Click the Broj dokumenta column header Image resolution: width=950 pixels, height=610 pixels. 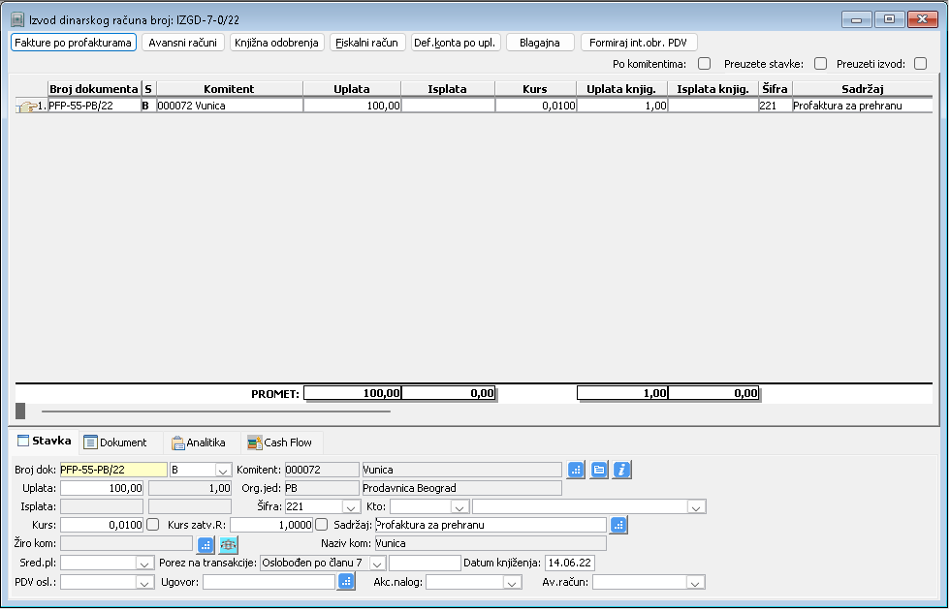94,89
